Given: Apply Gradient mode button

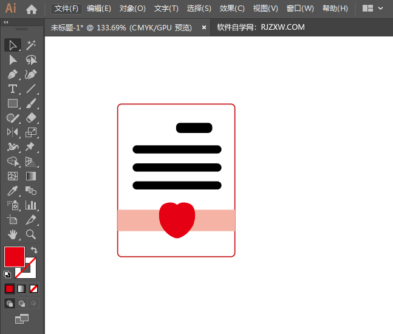Looking at the screenshot, I should (x=21, y=289).
